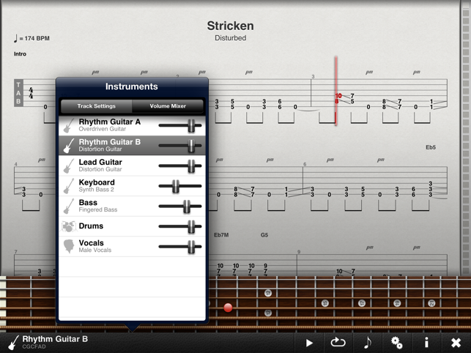This screenshot has height=353, width=471.
Task: Select Bass track icon
Action: (x=68, y=206)
